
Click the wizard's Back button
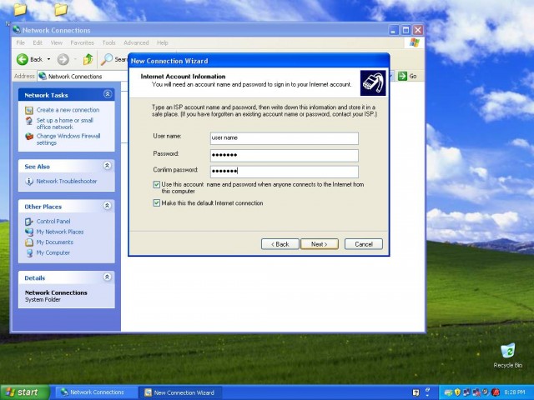pyautogui.click(x=280, y=244)
